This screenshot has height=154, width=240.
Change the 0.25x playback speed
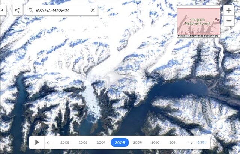coord(202,142)
